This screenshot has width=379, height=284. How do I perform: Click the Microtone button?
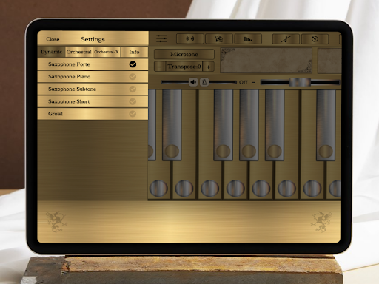[184, 54]
